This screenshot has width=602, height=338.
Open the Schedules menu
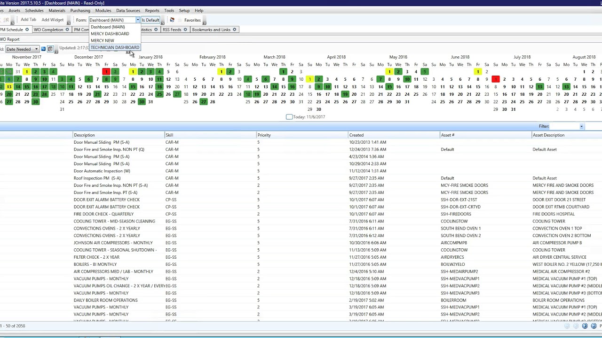point(34,10)
